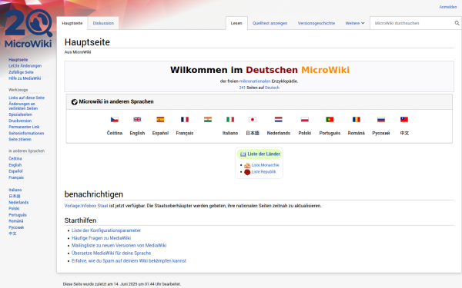Screen dimensions: 462x288
Task: Open the Diskussion tab
Action: tap(103, 23)
